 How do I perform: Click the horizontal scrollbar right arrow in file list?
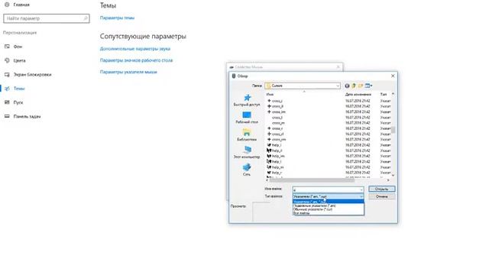point(388,180)
